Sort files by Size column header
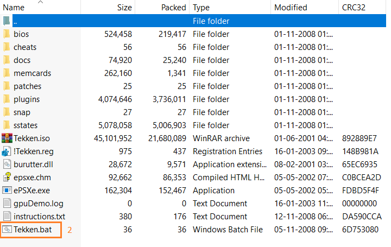 pos(124,8)
